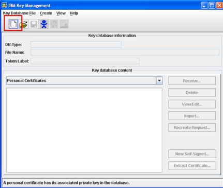This screenshot has width=223, height=188.
Task: Click the File Name field
Action: tap(125, 52)
